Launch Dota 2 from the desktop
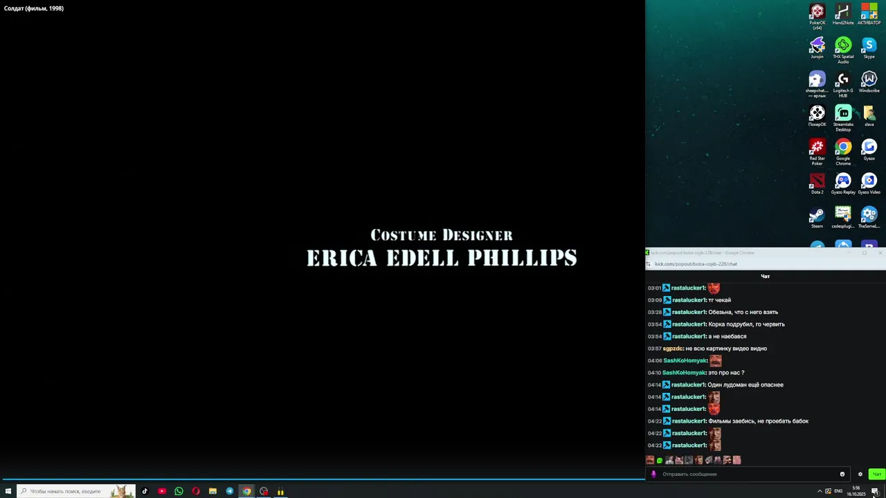 tap(817, 184)
